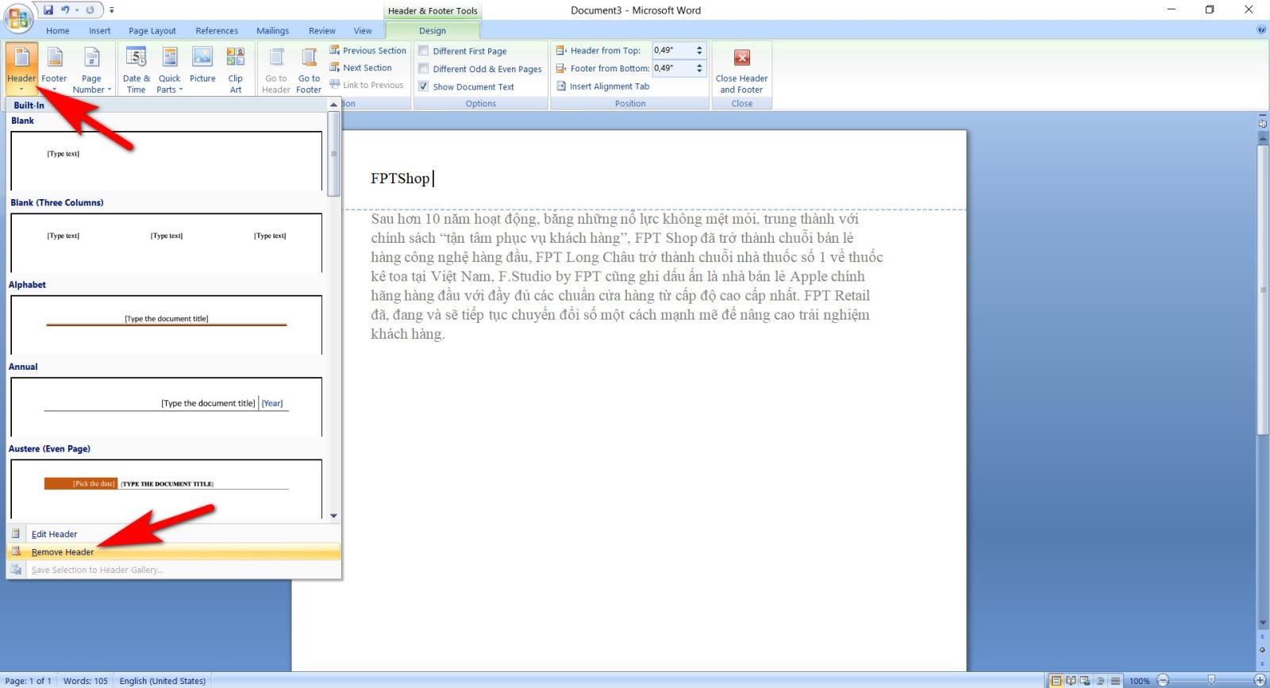This screenshot has height=688, width=1270.
Task: Zoom in with plus button
Action: point(1260,681)
